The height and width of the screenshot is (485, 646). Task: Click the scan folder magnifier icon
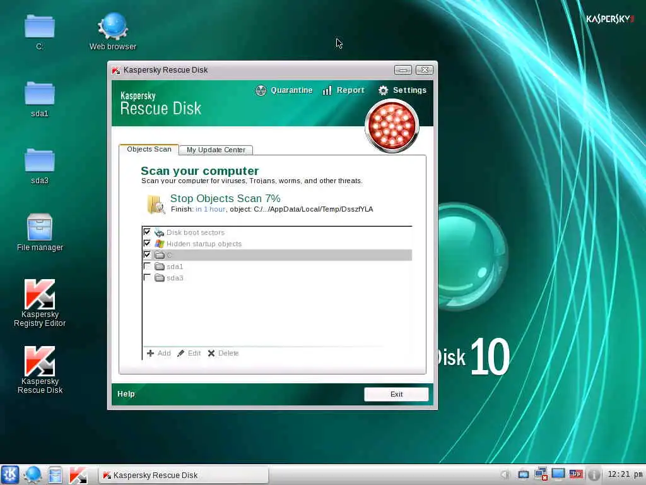coord(156,204)
